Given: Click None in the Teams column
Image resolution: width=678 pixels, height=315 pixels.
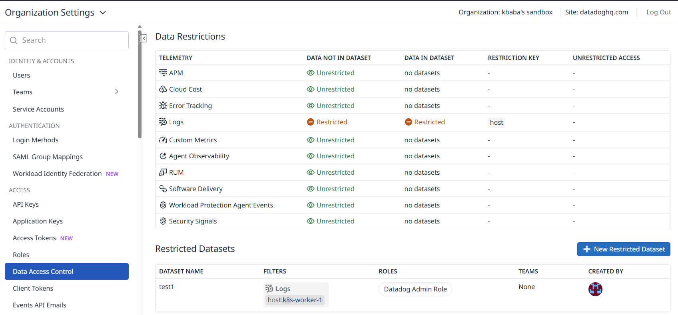Looking at the screenshot, I should click(526, 287).
